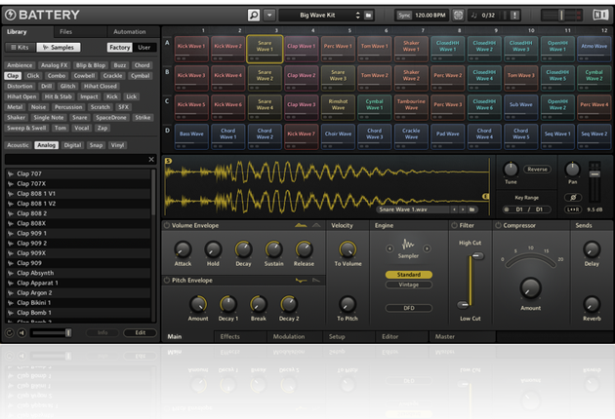This screenshot has height=419, width=615.
Task: Click the Info button in the browser
Action: [x=102, y=332]
